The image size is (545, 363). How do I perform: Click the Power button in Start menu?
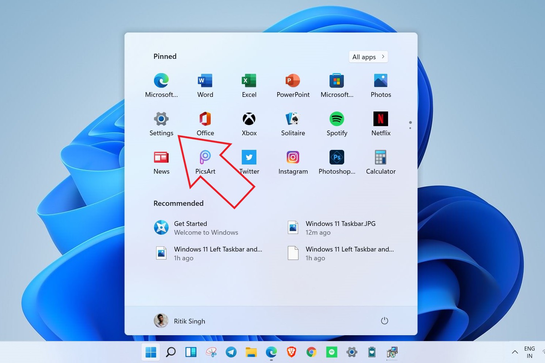pos(384,321)
